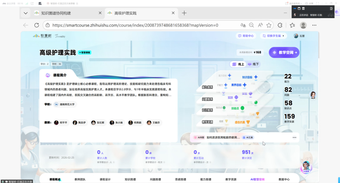The image size is (340, 183).
Task: Open the 帮助中心 help link
Action: coord(246,36)
